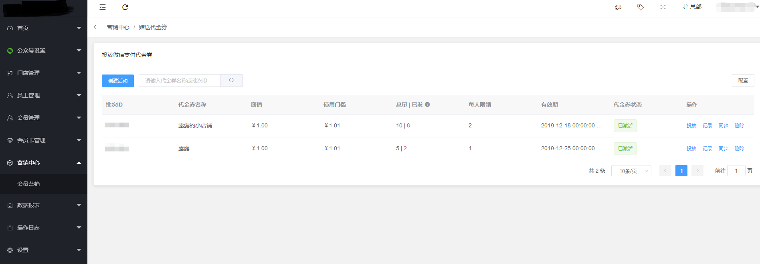Click 记录 for the 露露 coupon row
This screenshot has width=760, height=264.
pos(707,149)
